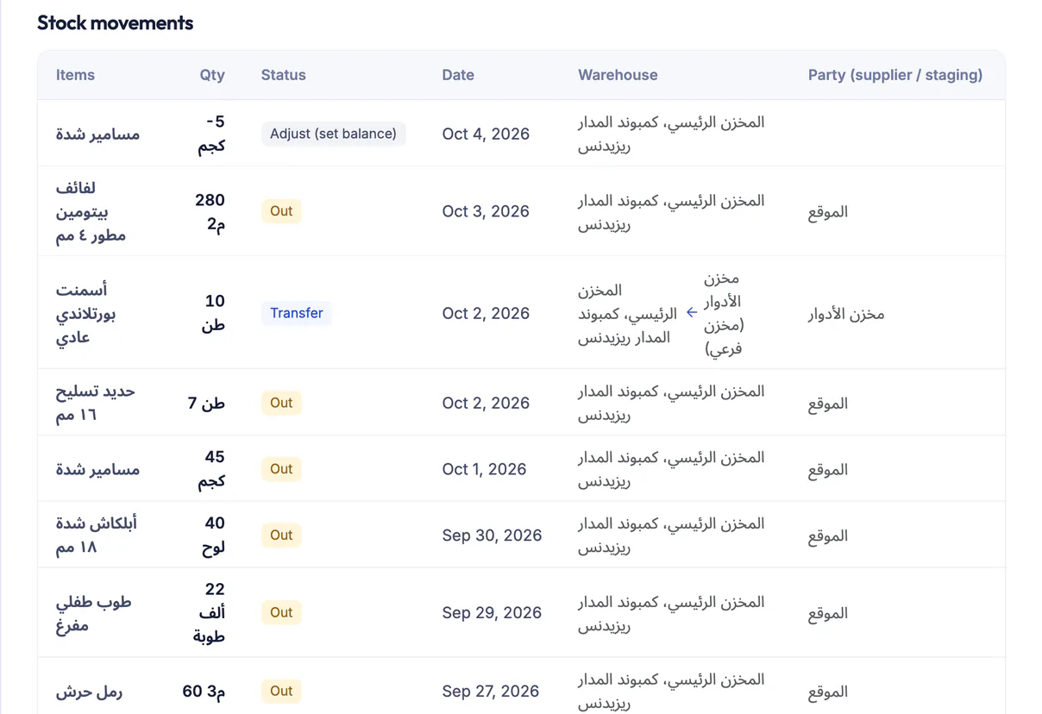Select item أبلكاش شدة ١٨ مم
The image size is (1042, 714).
[x=97, y=535]
